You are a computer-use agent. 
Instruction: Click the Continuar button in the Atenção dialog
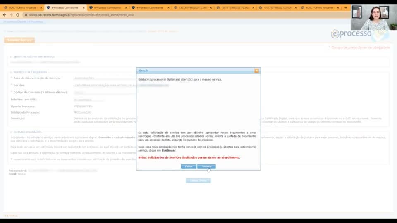click(x=206, y=166)
